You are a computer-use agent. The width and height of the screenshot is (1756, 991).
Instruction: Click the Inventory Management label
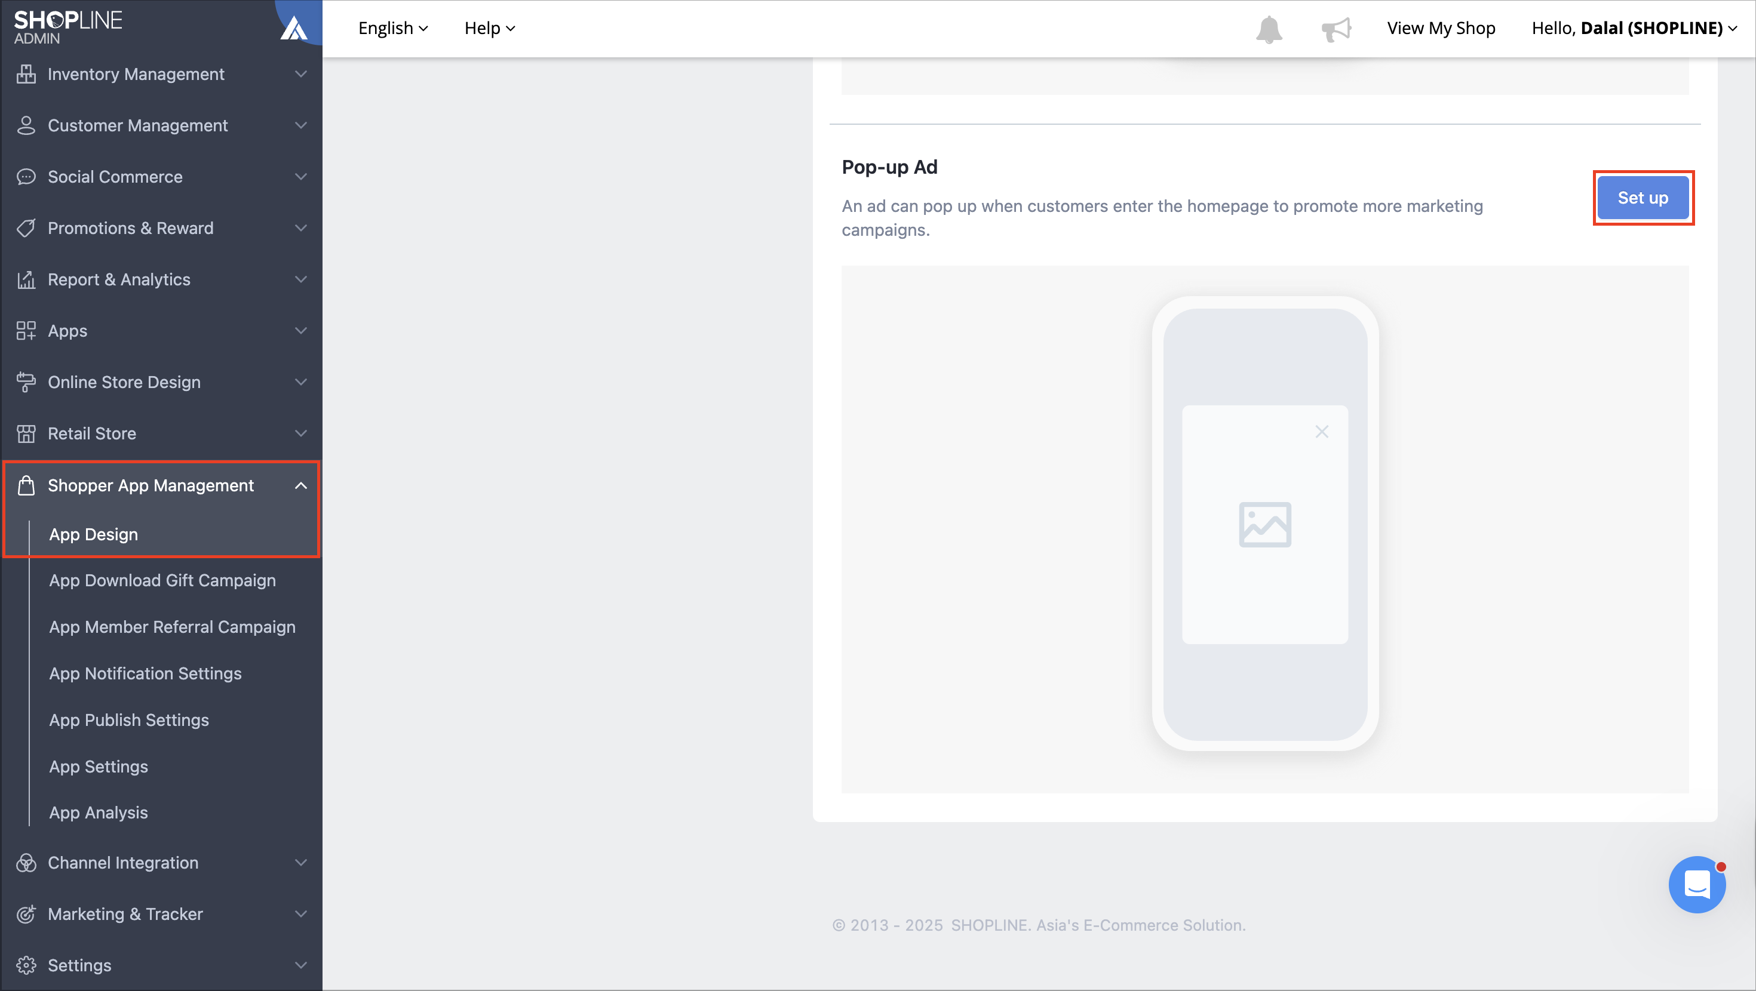(136, 73)
